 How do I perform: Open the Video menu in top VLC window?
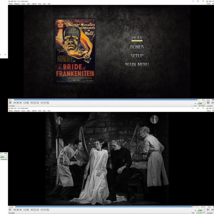(x=28, y=4)
